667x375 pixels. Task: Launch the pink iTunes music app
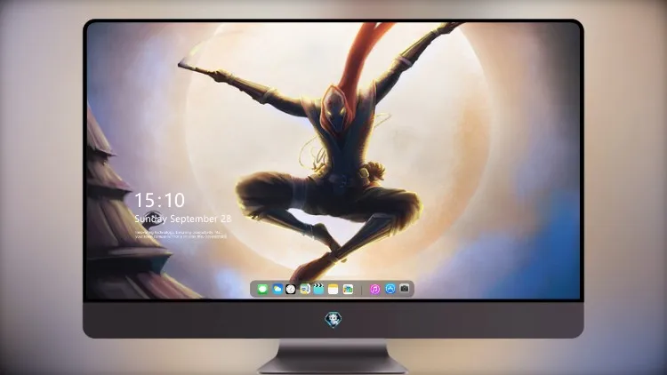[374, 289]
